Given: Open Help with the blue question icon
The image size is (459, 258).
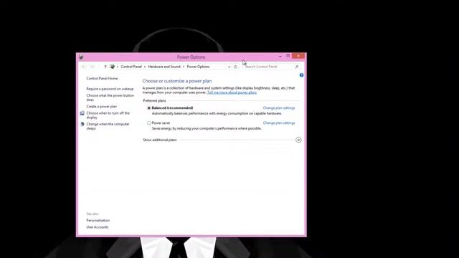Looking at the screenshot, I should tap(301, 75).
